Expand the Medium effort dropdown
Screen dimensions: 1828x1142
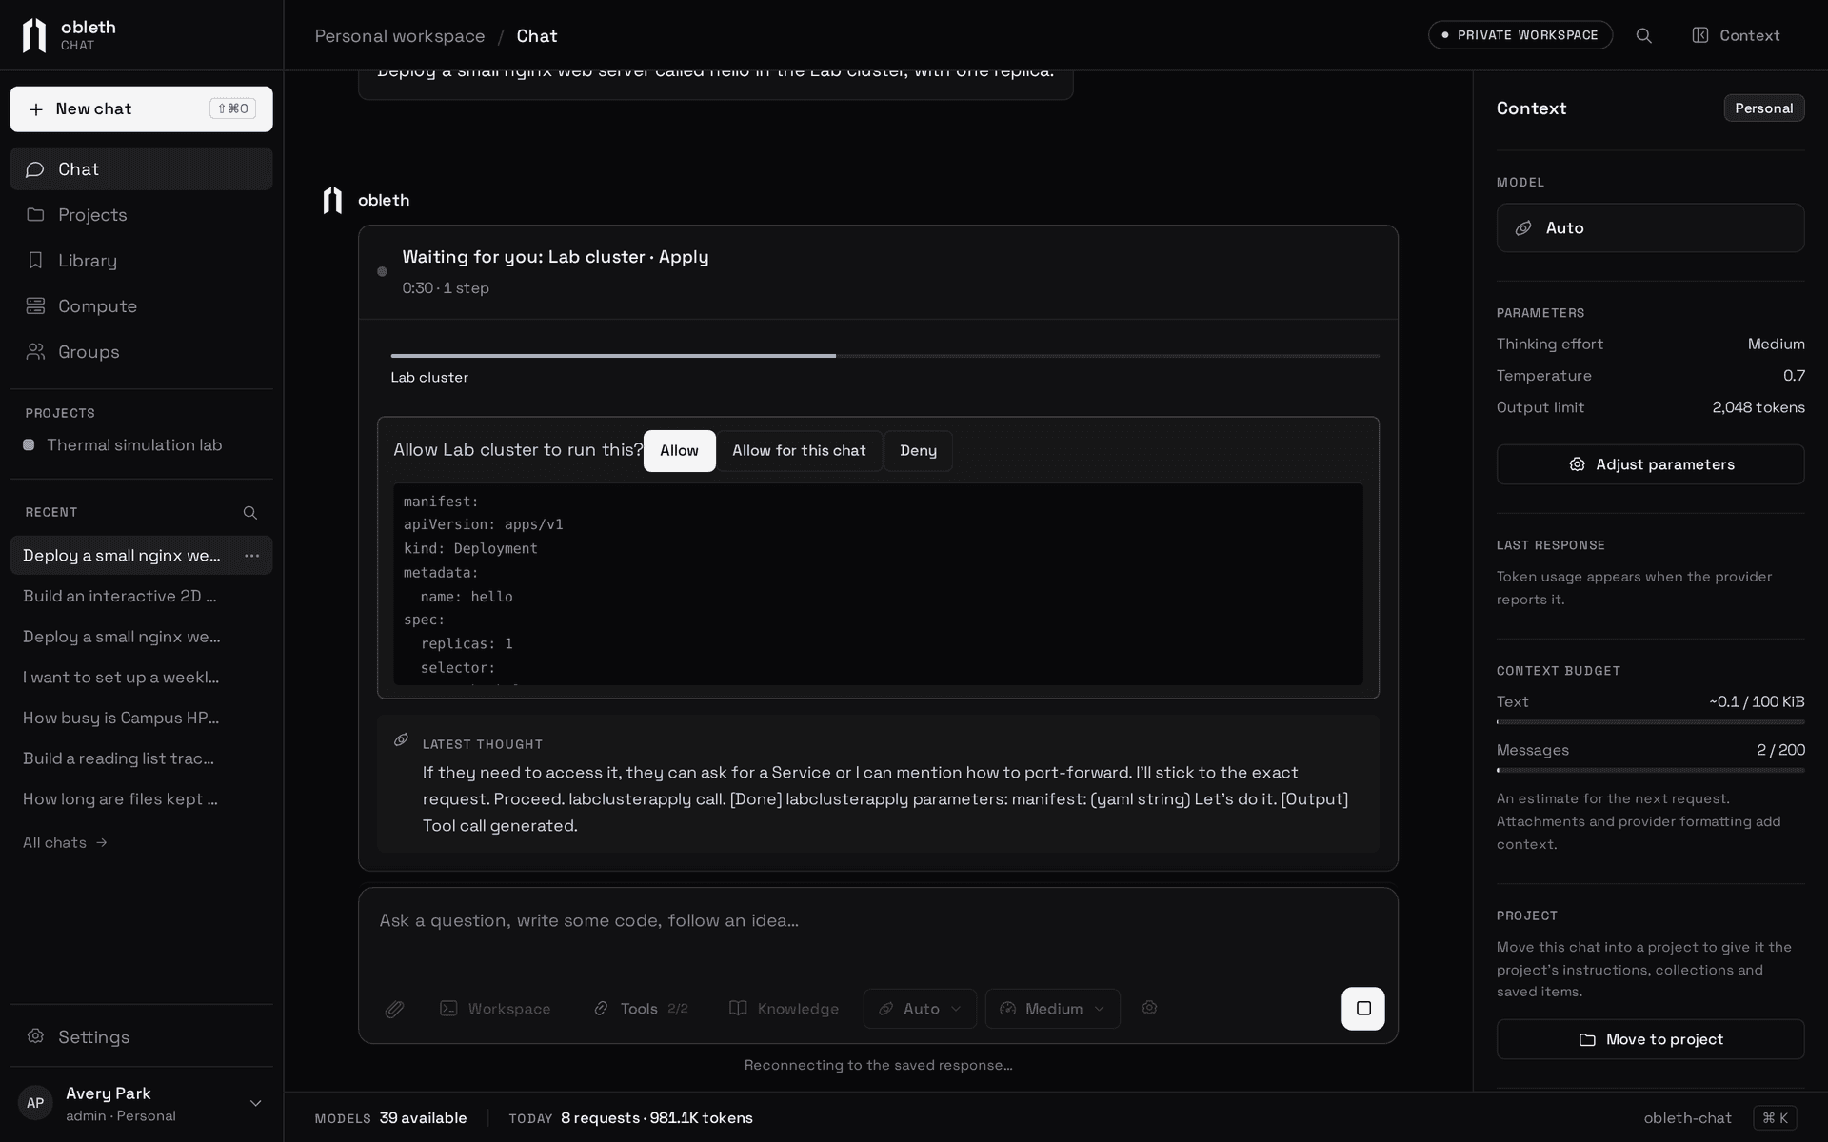(1053, 1009)
